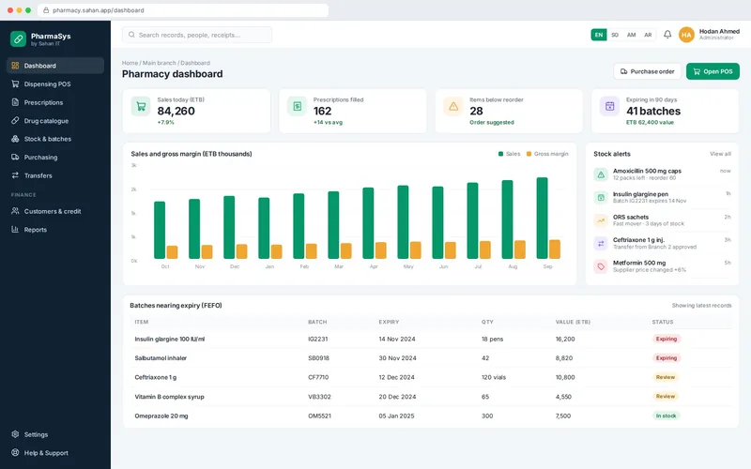
Task: Go to Prescriptions menu item
Action: click(55, 102)
